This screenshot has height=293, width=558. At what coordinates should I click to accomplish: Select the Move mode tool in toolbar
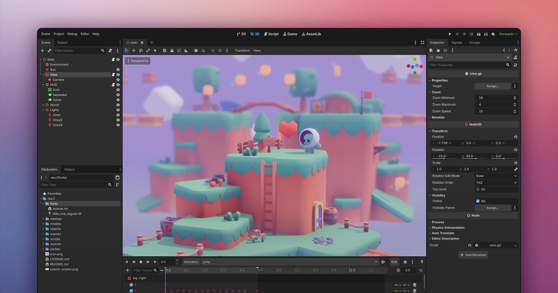(x=134, y=51)
